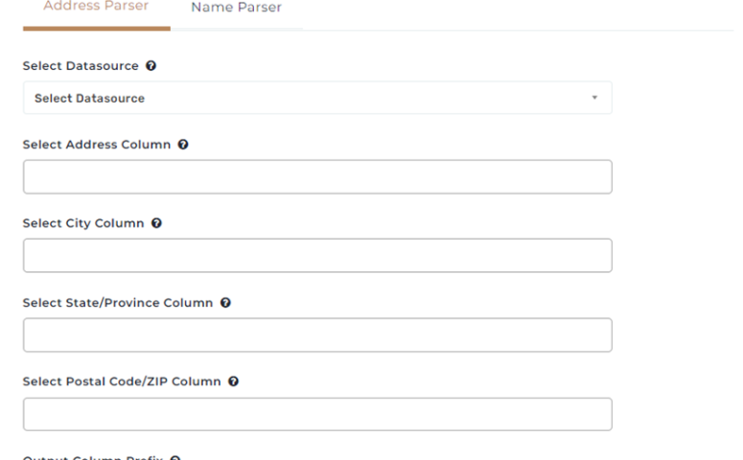Open help tooltip for Select City Column

(156, 223)
